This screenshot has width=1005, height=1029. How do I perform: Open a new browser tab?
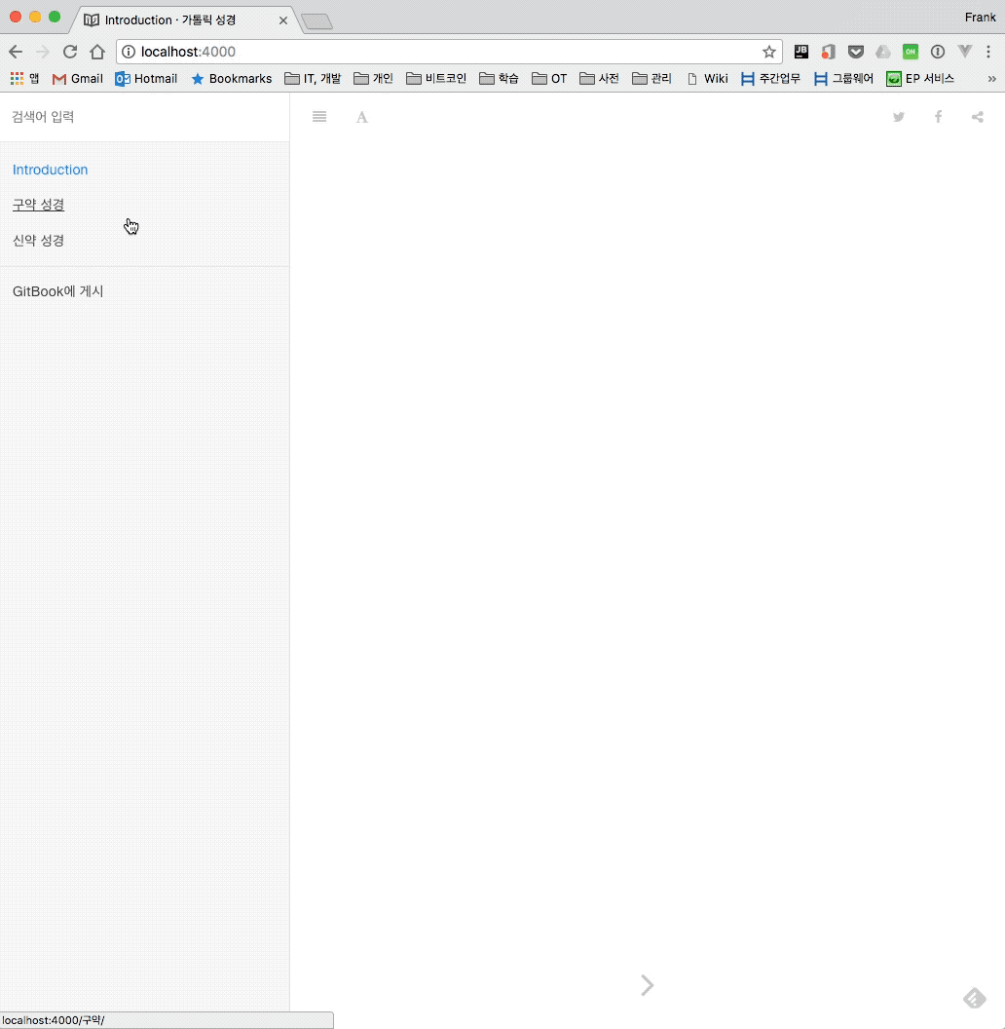317,20
